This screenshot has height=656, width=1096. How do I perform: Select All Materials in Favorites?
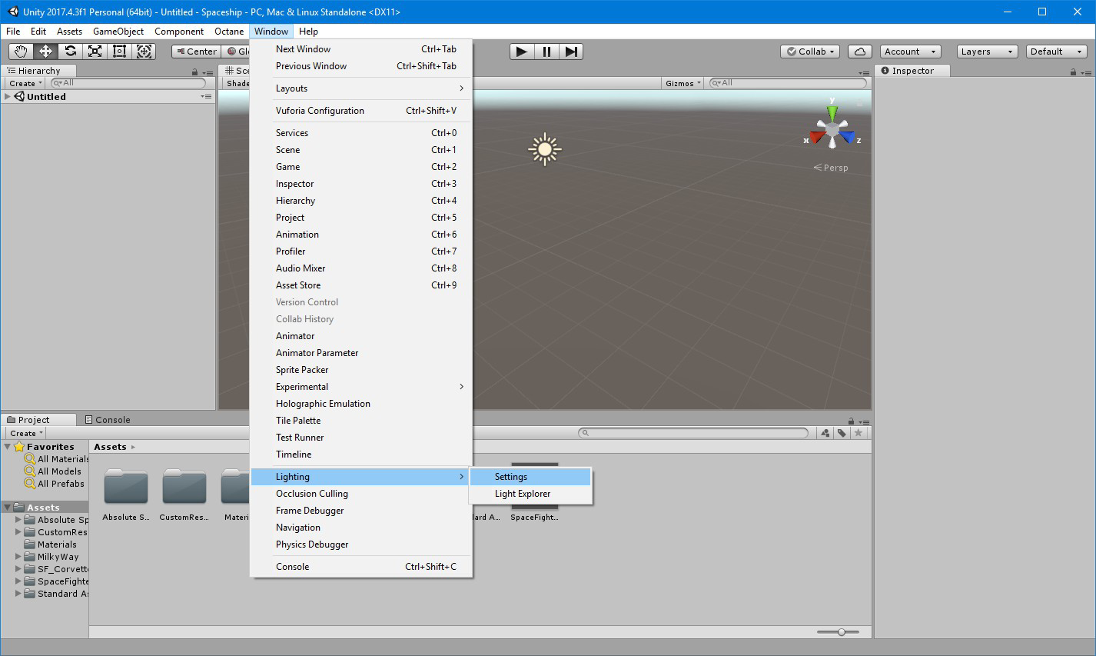point(56,459)
